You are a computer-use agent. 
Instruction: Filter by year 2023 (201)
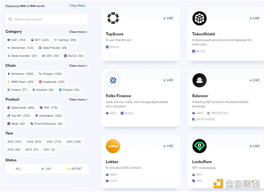click(15, 142)
